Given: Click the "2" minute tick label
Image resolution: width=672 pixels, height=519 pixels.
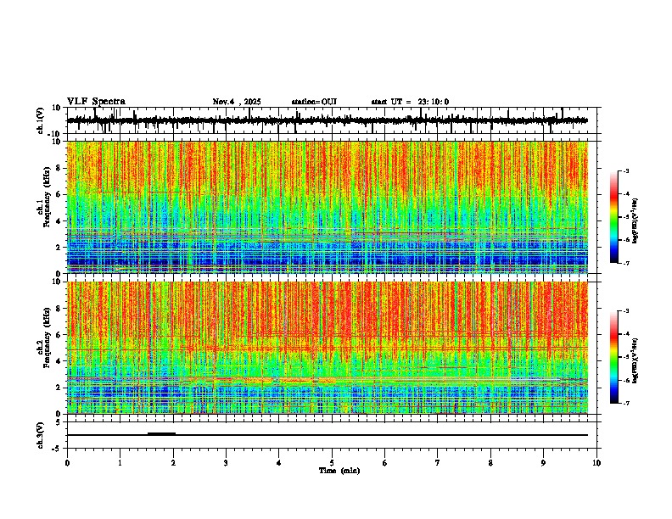Looking at the screenshot, I should click(x=173, y=463).
